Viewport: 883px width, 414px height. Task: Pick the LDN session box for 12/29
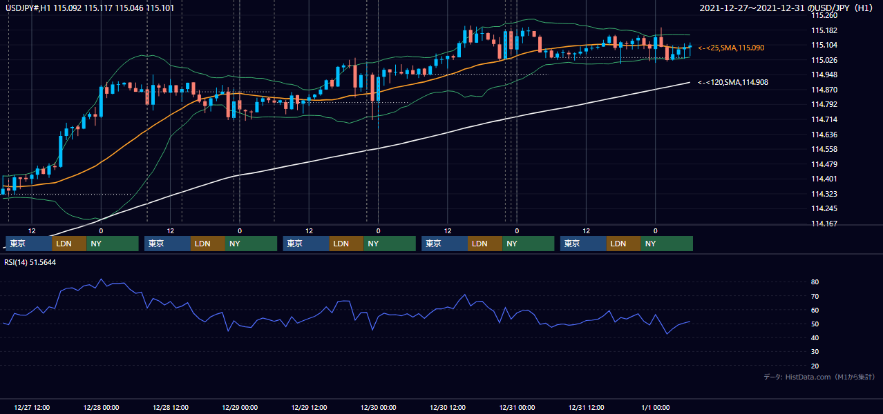click(x=347, y=244)
